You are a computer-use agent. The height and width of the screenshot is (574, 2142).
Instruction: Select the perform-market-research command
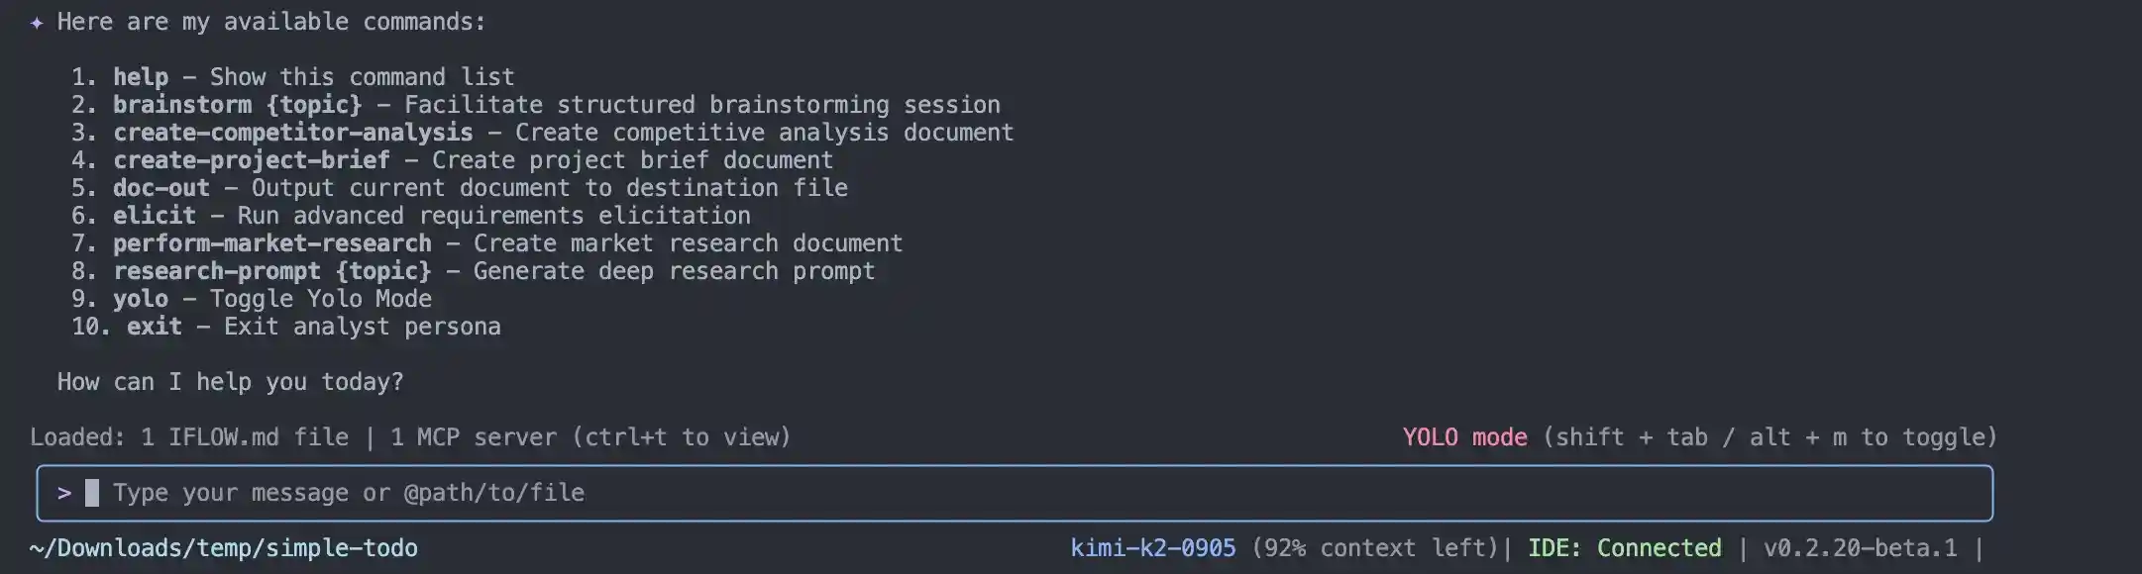pyautogui.click(x=271, y=243)
